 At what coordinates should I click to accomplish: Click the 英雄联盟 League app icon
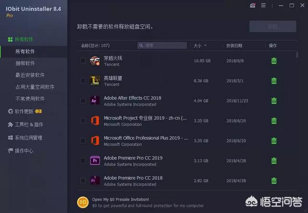click(95, 80)
